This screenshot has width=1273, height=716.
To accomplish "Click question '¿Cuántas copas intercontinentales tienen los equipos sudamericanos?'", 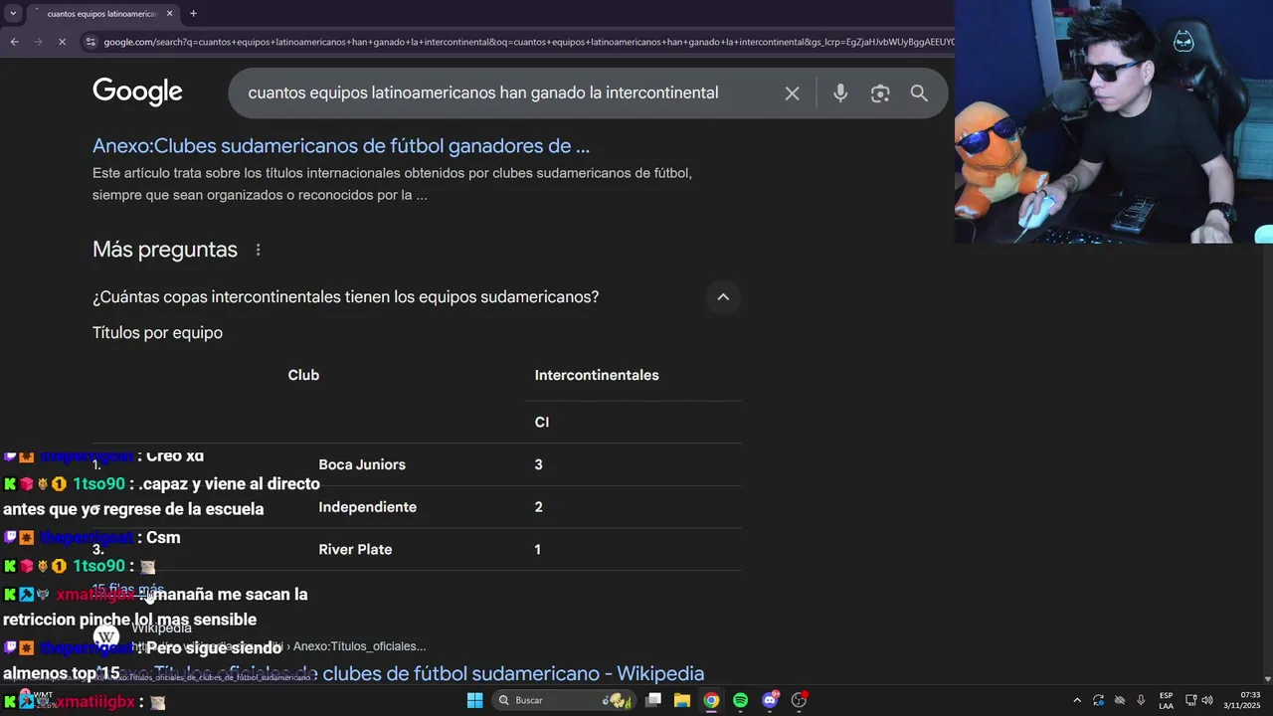I will click(345, 296).
